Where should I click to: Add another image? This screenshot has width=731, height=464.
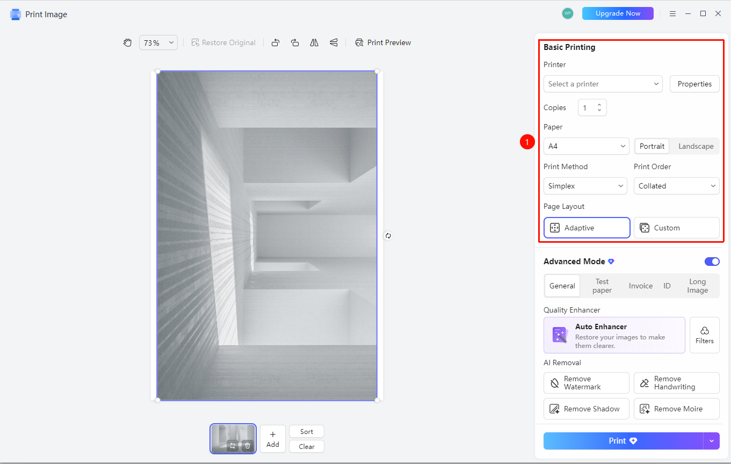273,439
